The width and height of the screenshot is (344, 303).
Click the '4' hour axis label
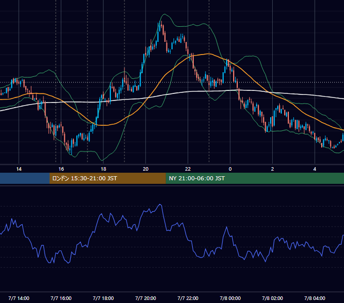click(315, 169)
